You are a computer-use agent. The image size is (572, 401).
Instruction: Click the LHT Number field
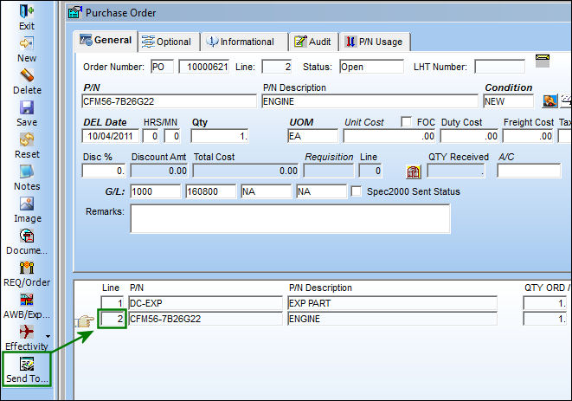point(500,67)
